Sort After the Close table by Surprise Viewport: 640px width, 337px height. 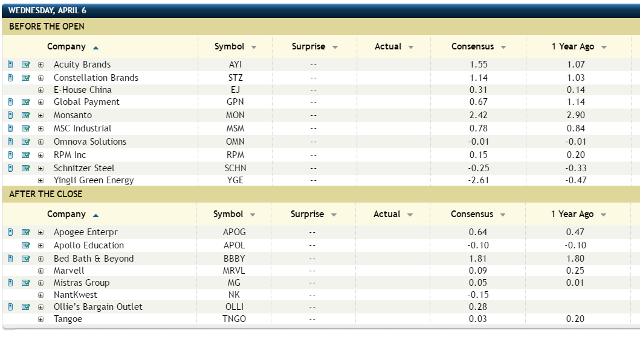click(x=314, y=215)
